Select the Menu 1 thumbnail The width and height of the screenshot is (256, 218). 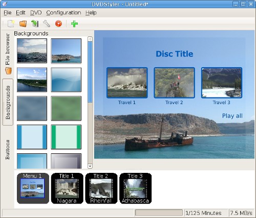tap(33, 188)
